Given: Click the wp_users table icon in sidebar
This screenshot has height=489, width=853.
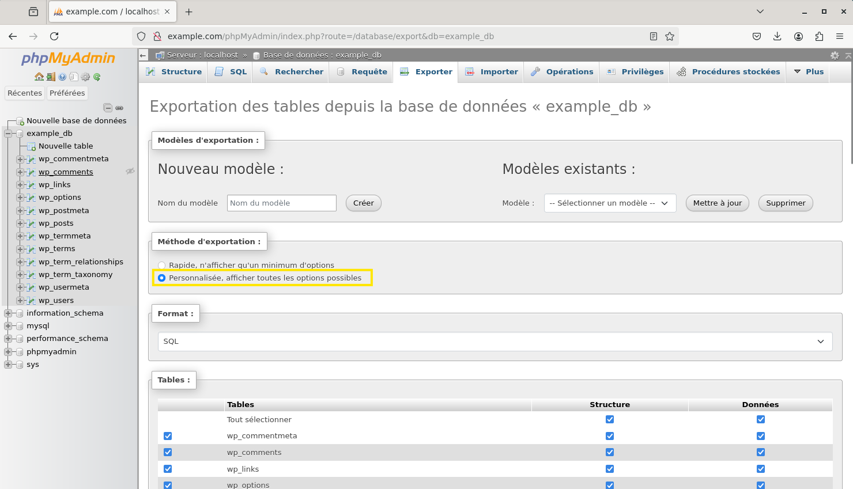Looking at the screenshot, I should click(32, 301).
